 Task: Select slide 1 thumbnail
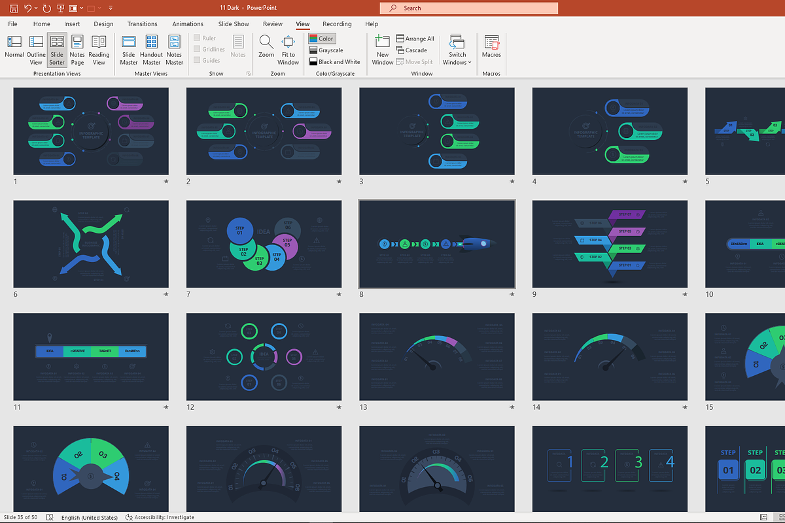[x=91, y=131]
